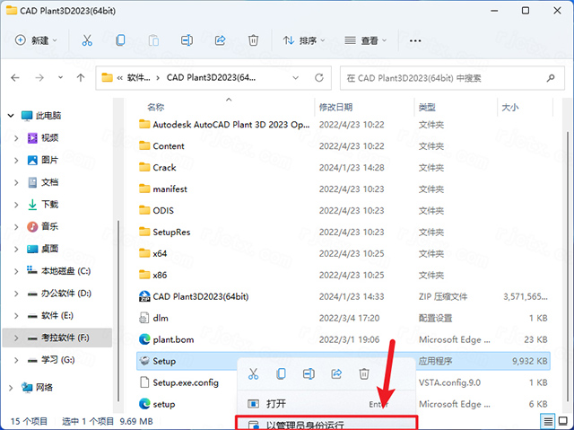Click the search box for CAD Plant3D2023
The width and height of the screenshot is (574, 430).
[x=452, y=78]
